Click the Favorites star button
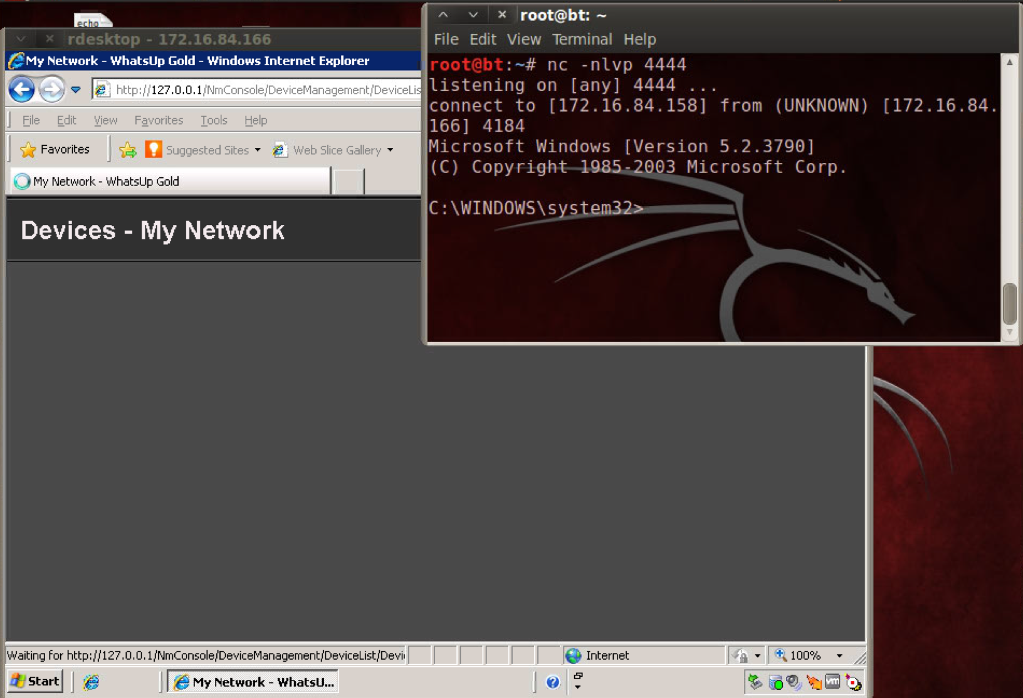Screen dimensions: 1023x698 (55, 149)
